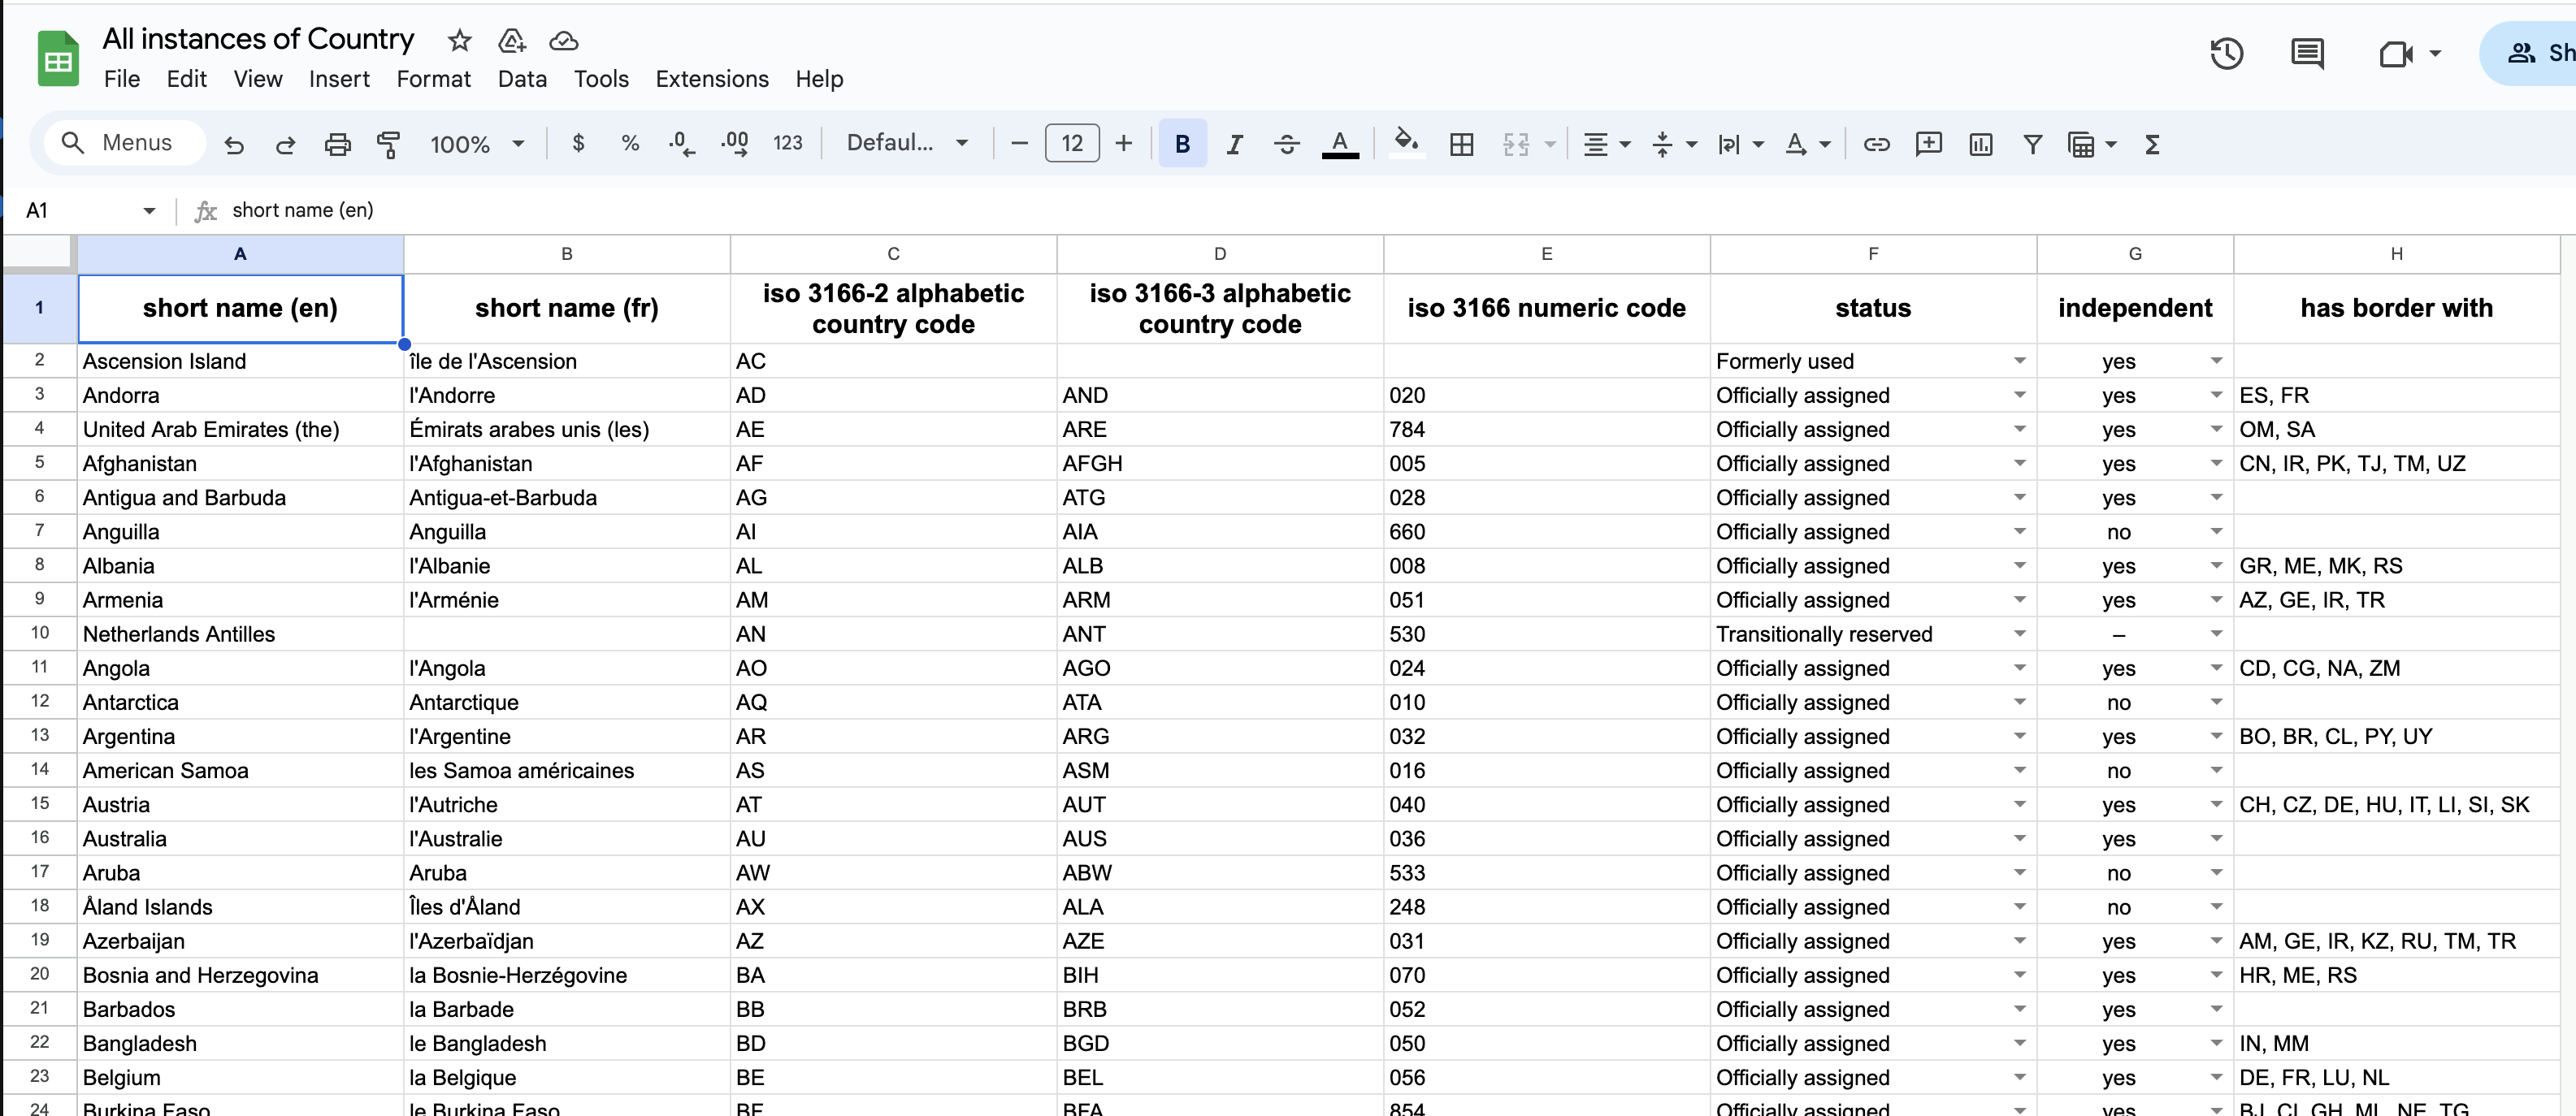
Task: Click the Share button
Action: [2540, 53]
